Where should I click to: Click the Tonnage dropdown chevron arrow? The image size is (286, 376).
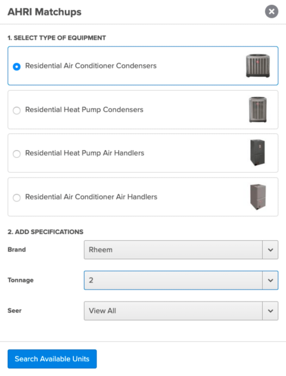[271, 280]
